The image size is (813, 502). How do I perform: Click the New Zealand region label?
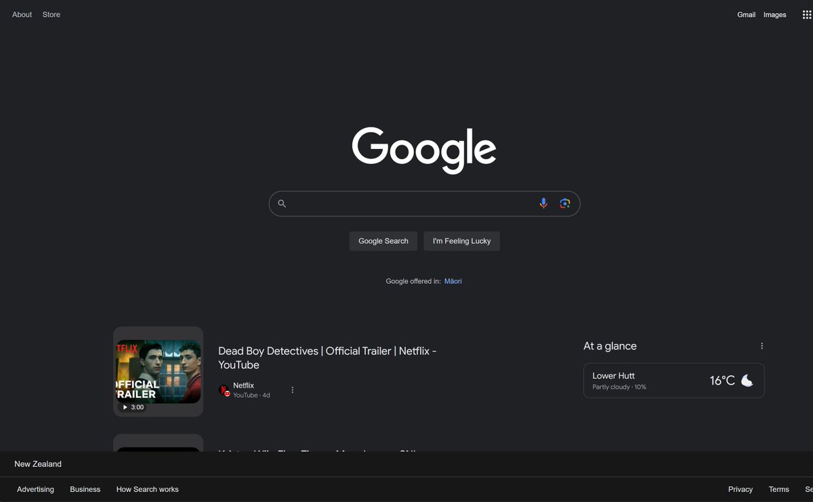(x=38, y=464)
